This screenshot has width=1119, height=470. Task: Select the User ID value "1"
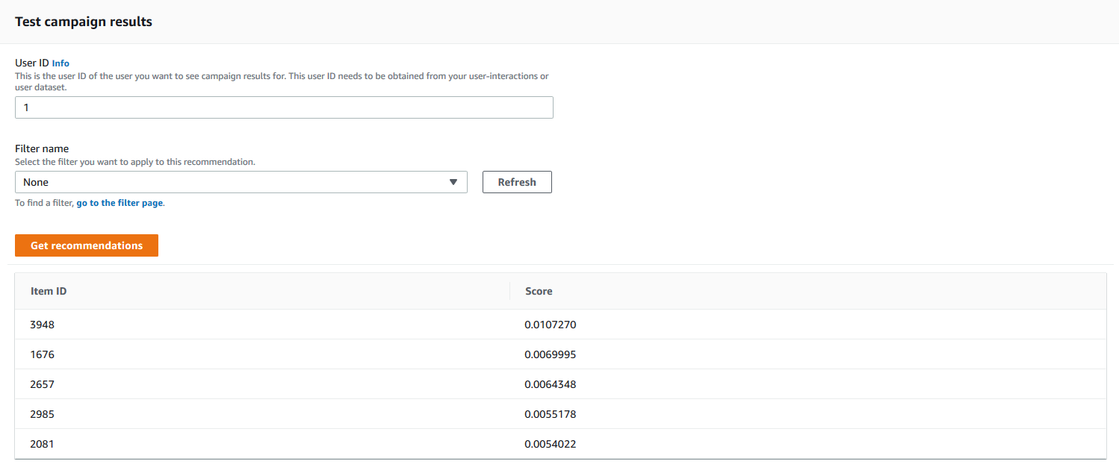(x=26, y=107)
